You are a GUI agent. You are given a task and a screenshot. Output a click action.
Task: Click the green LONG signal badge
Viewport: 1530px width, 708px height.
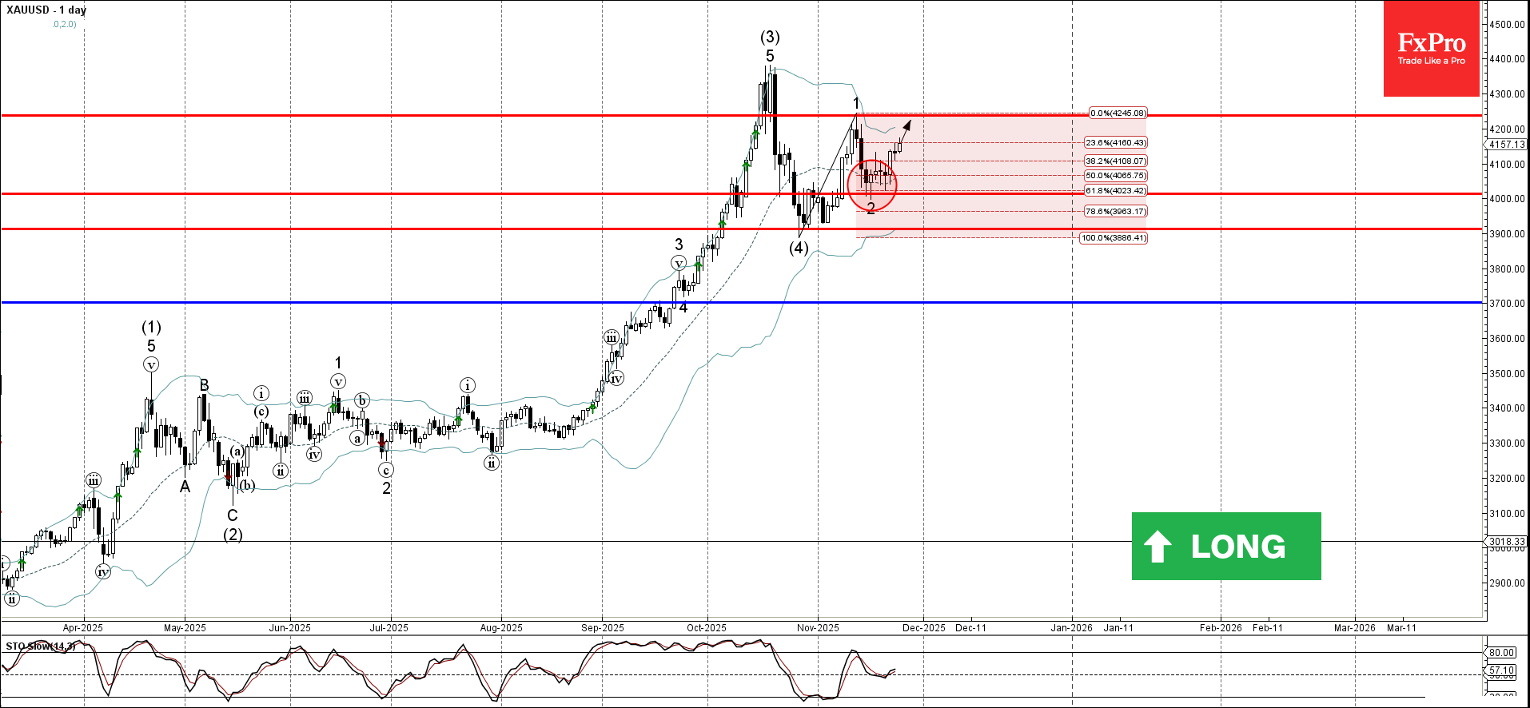(1226, 546)
